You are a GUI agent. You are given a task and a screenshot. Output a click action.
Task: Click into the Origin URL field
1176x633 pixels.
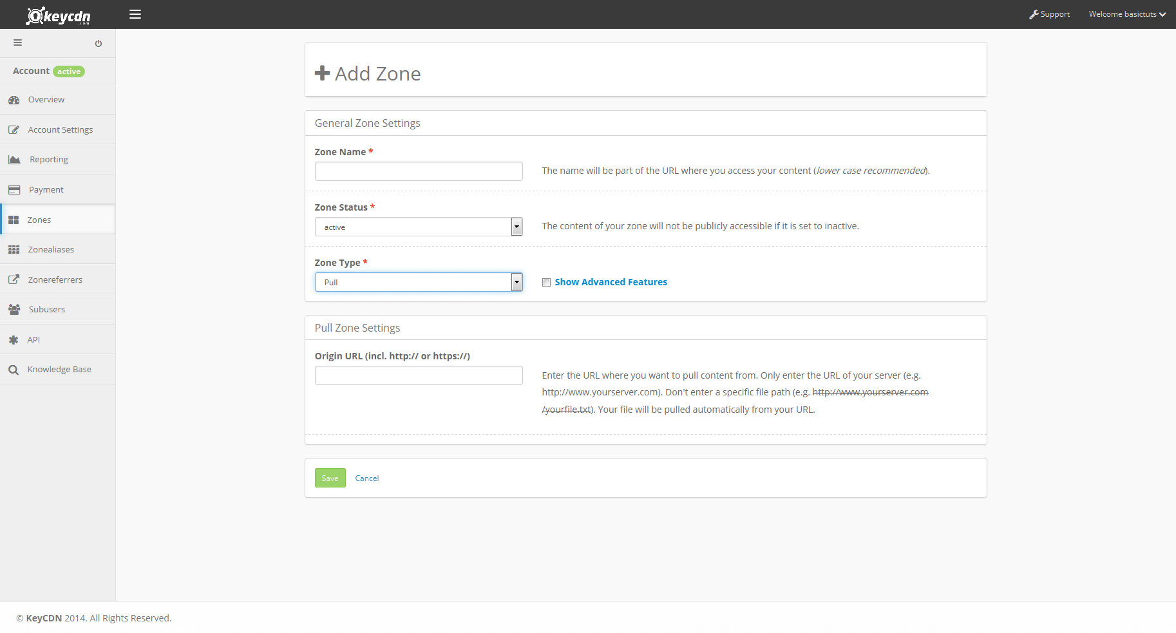[419, 376]
